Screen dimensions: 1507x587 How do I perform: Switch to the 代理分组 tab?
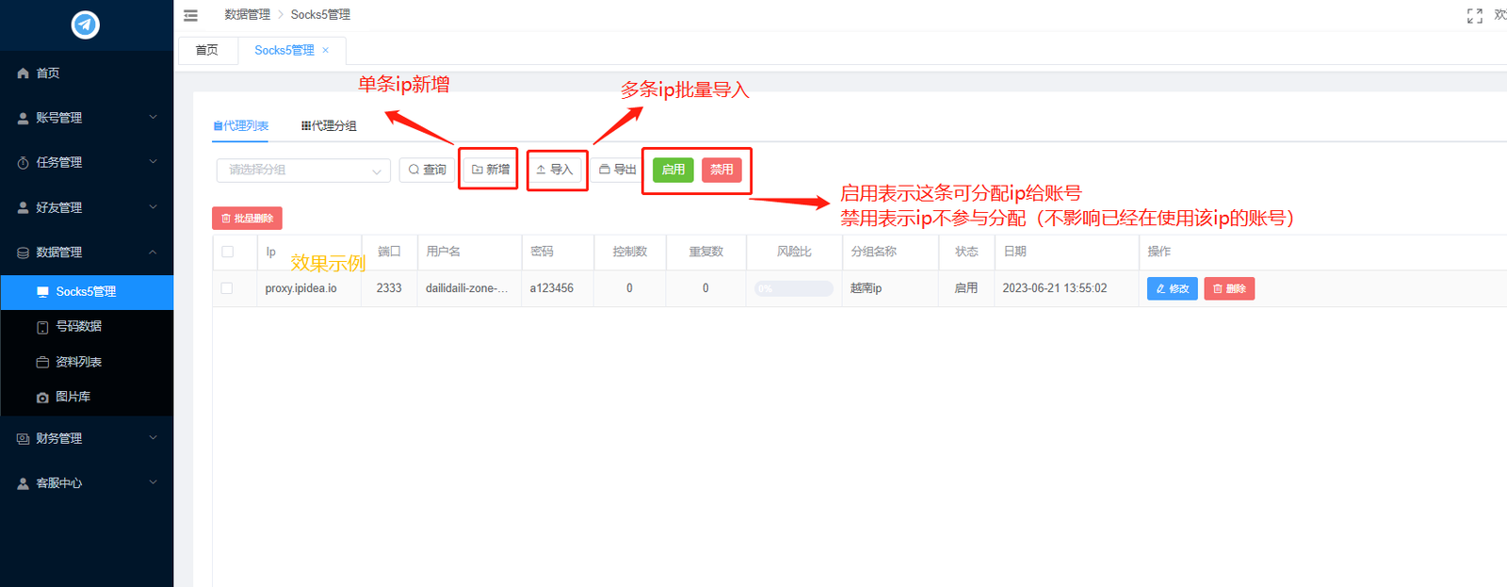(329, 125)
